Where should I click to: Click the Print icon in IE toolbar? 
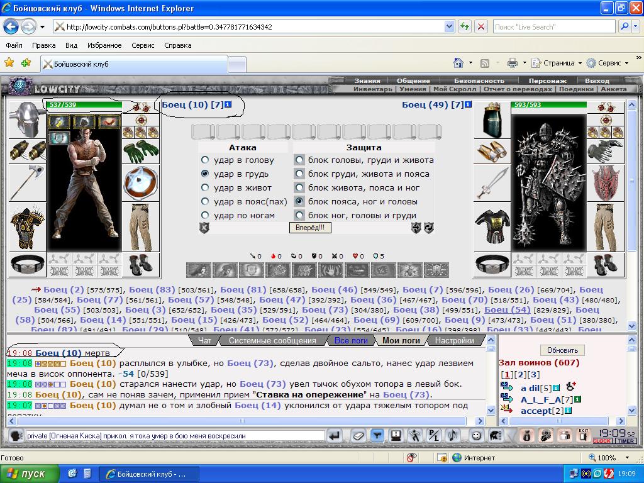point(512,63)
